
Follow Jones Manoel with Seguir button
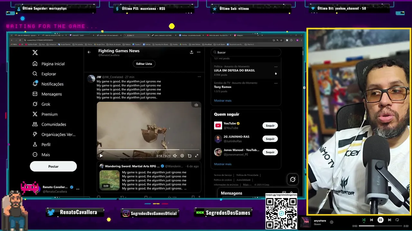click(270, 152)
